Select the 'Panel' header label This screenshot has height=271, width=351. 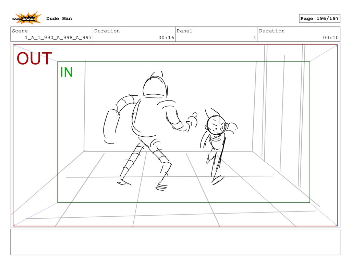(184, 31)
